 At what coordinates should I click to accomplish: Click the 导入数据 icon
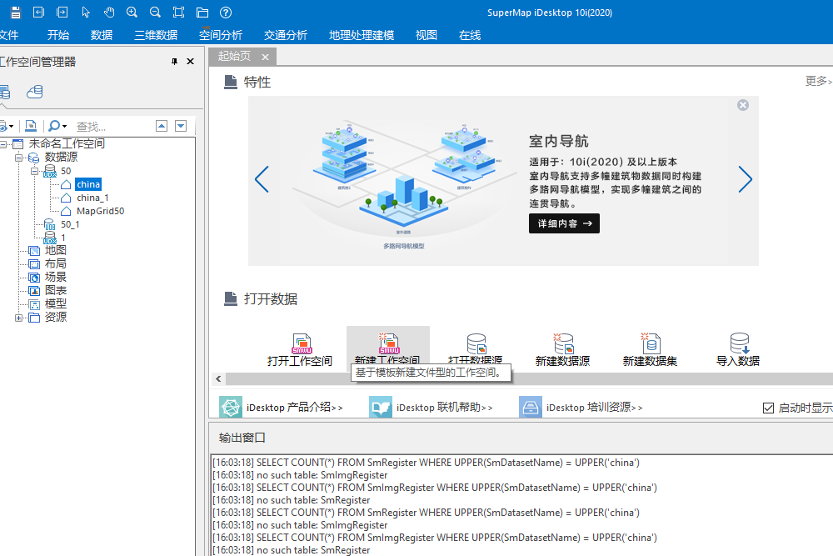739,343
